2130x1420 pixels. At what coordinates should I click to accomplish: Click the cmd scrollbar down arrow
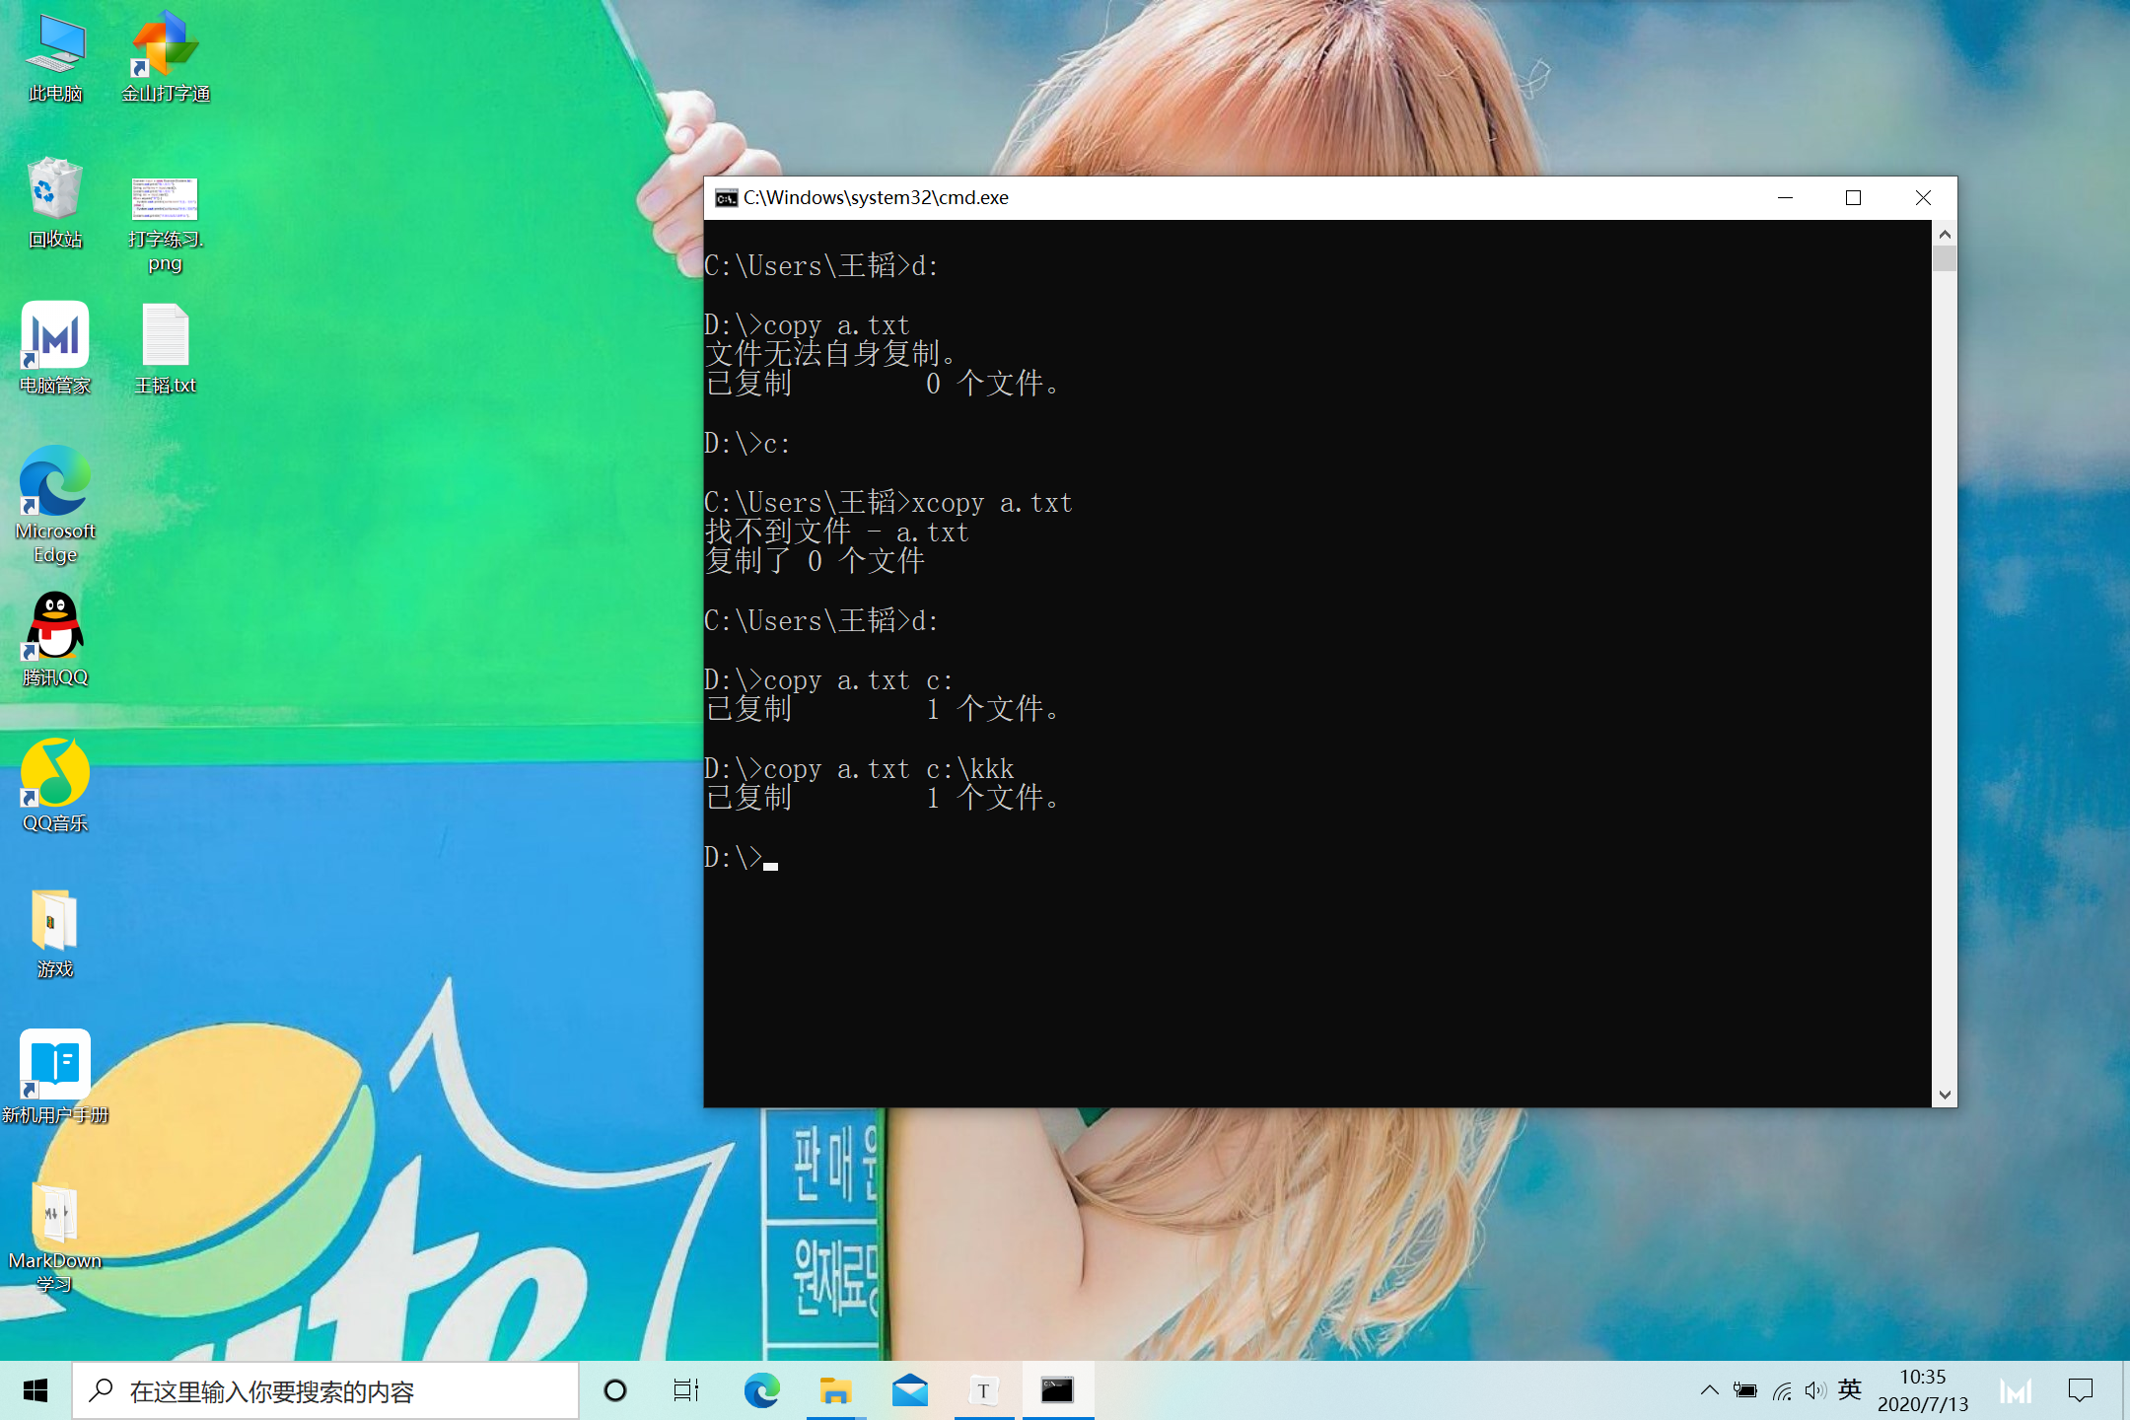click(x=1945, y=1095)
